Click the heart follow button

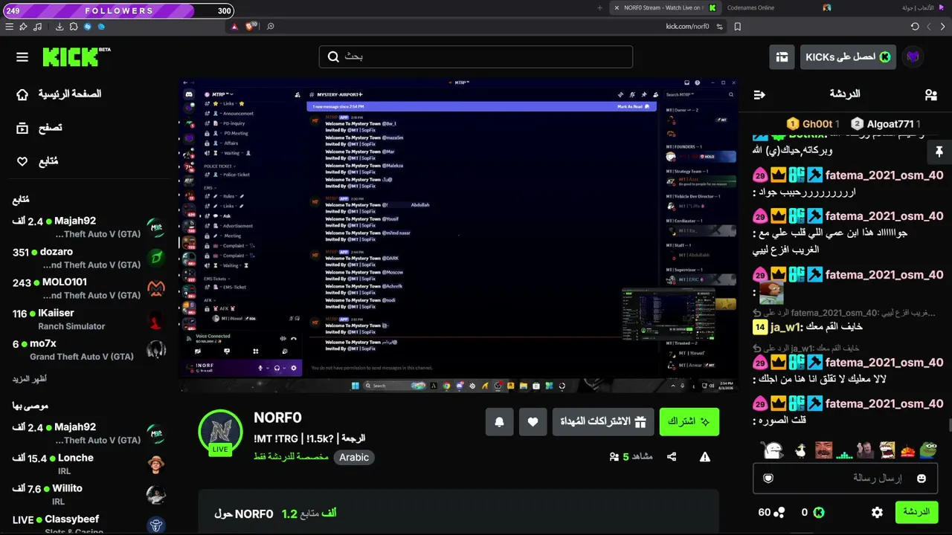pyautogui.click(x=533, y=422)
